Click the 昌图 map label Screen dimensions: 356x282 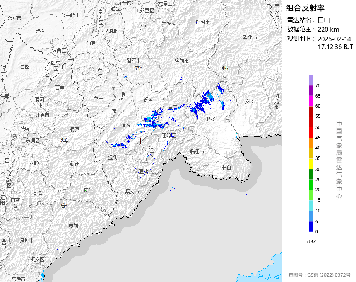click(25, 67)
